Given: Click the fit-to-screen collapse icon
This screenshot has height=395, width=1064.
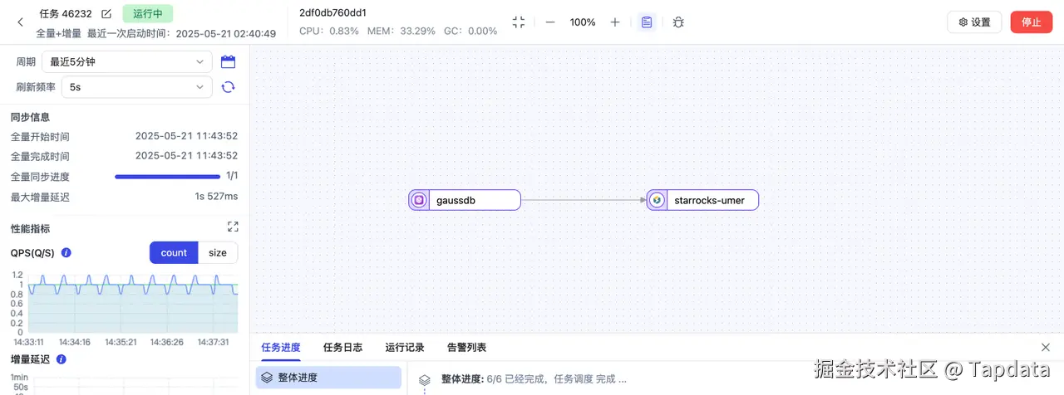Looking at the screenshot, I should coord(519,22).
